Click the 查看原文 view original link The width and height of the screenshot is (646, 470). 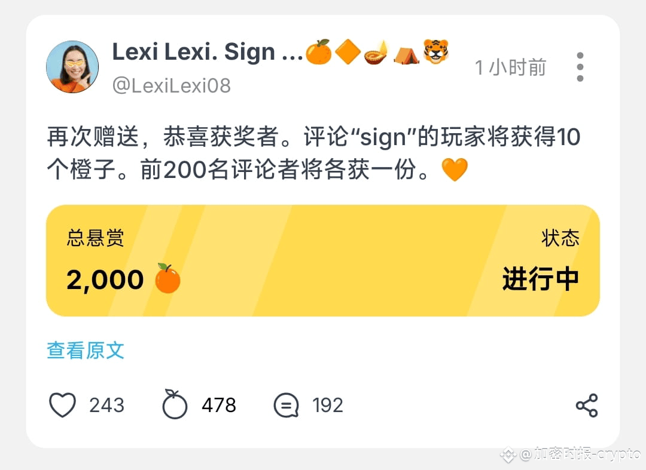[86, 351]
